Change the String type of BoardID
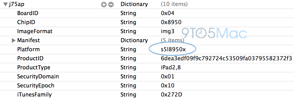294x99 pixels. (128, 13)
